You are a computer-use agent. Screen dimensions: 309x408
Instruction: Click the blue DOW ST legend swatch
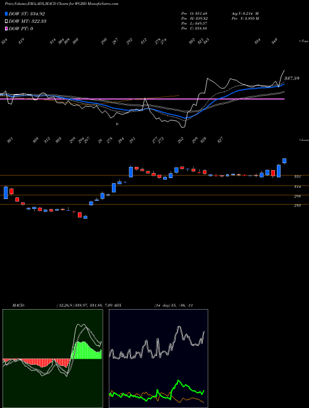[6, 14]
